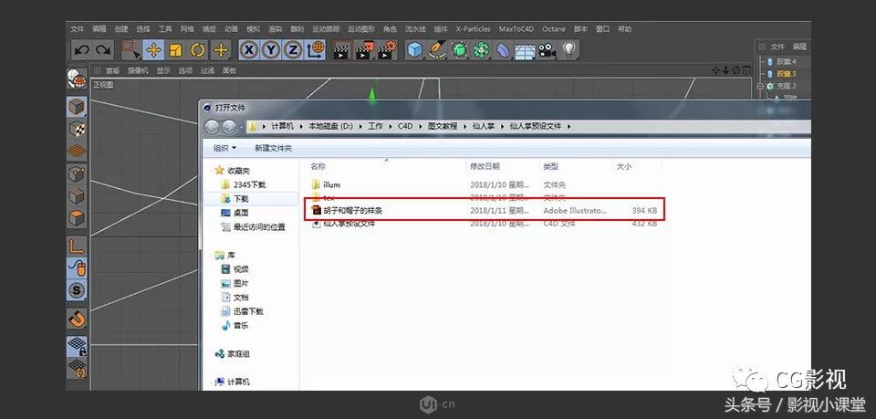Screen dimensions: 876x419
Task: Open the Octane menu
Action: click(x=554, y=29)
